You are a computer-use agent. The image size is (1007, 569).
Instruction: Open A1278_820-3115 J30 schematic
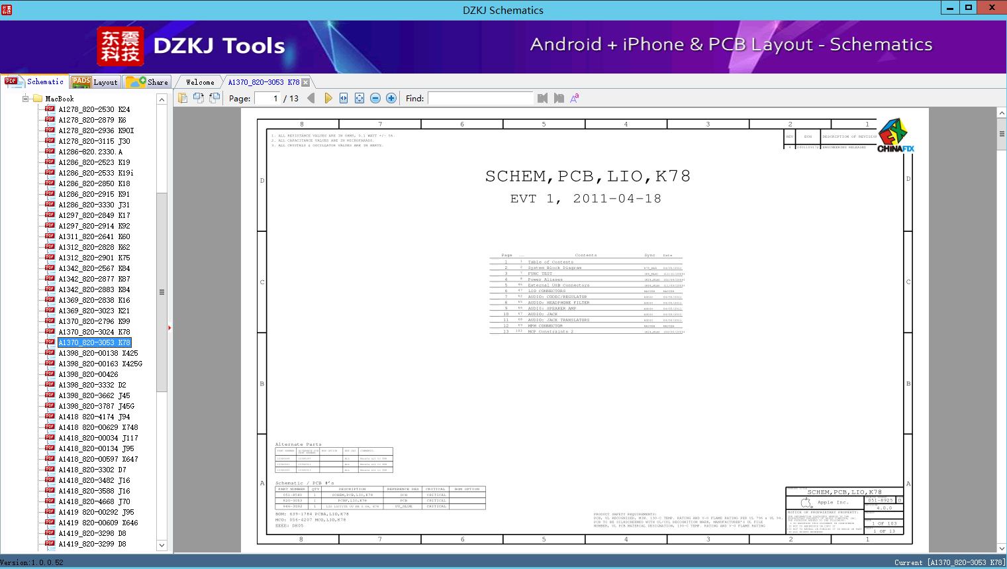[94, 141]
